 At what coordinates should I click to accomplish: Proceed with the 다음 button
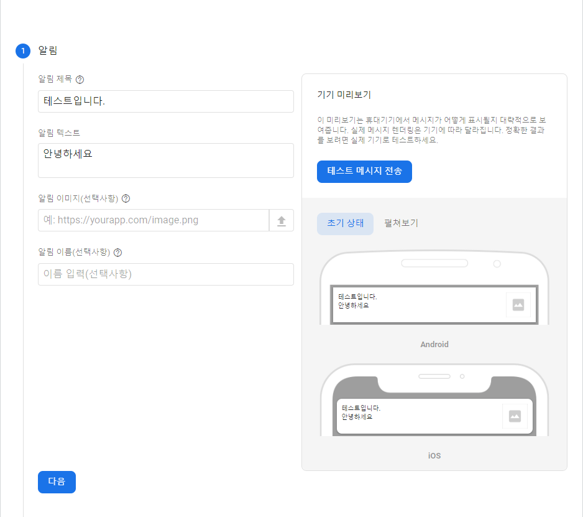[x=57, y=482]
